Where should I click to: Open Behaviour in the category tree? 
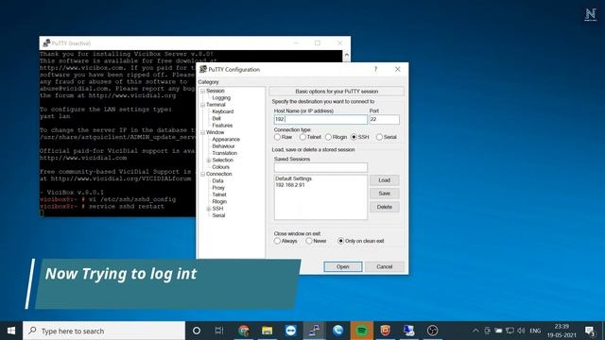(x=223, y=146)
